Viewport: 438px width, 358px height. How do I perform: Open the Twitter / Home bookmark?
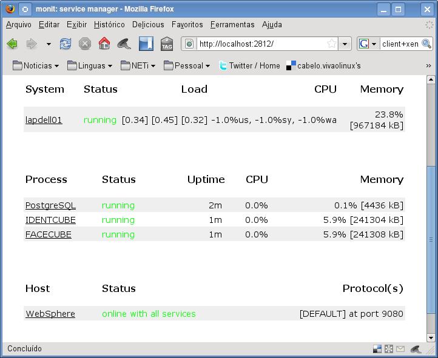click(x=249, y=65)
